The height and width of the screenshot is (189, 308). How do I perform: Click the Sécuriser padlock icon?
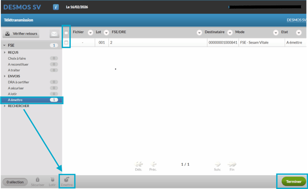37,179
